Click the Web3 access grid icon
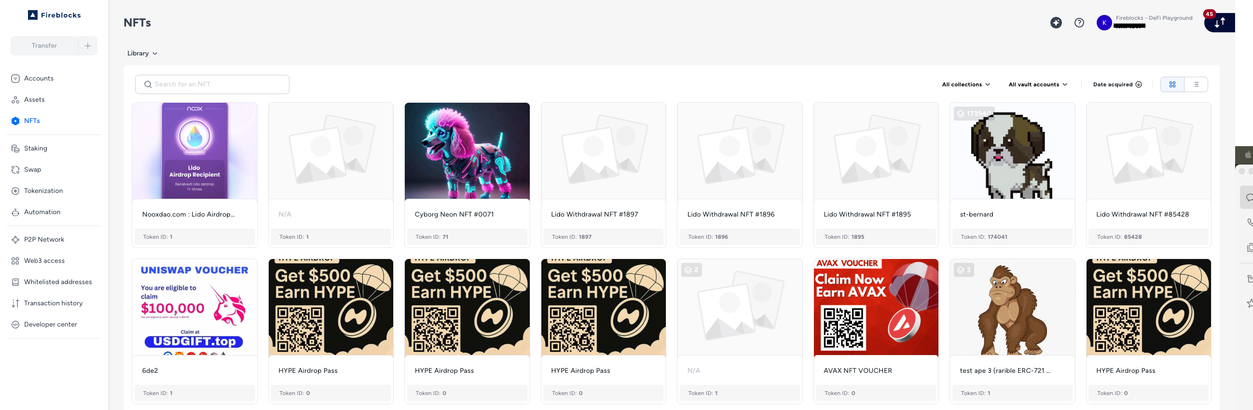 (x=15, y=261)
